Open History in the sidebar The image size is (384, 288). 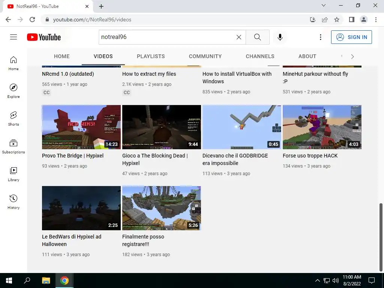pos(13,202)
